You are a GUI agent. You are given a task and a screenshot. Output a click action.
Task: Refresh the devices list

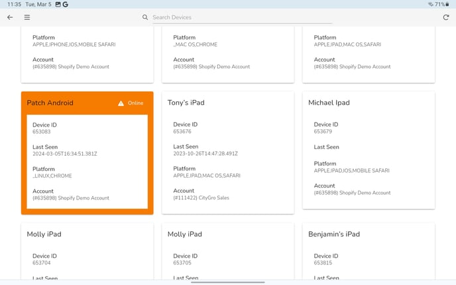pos(446,17)
